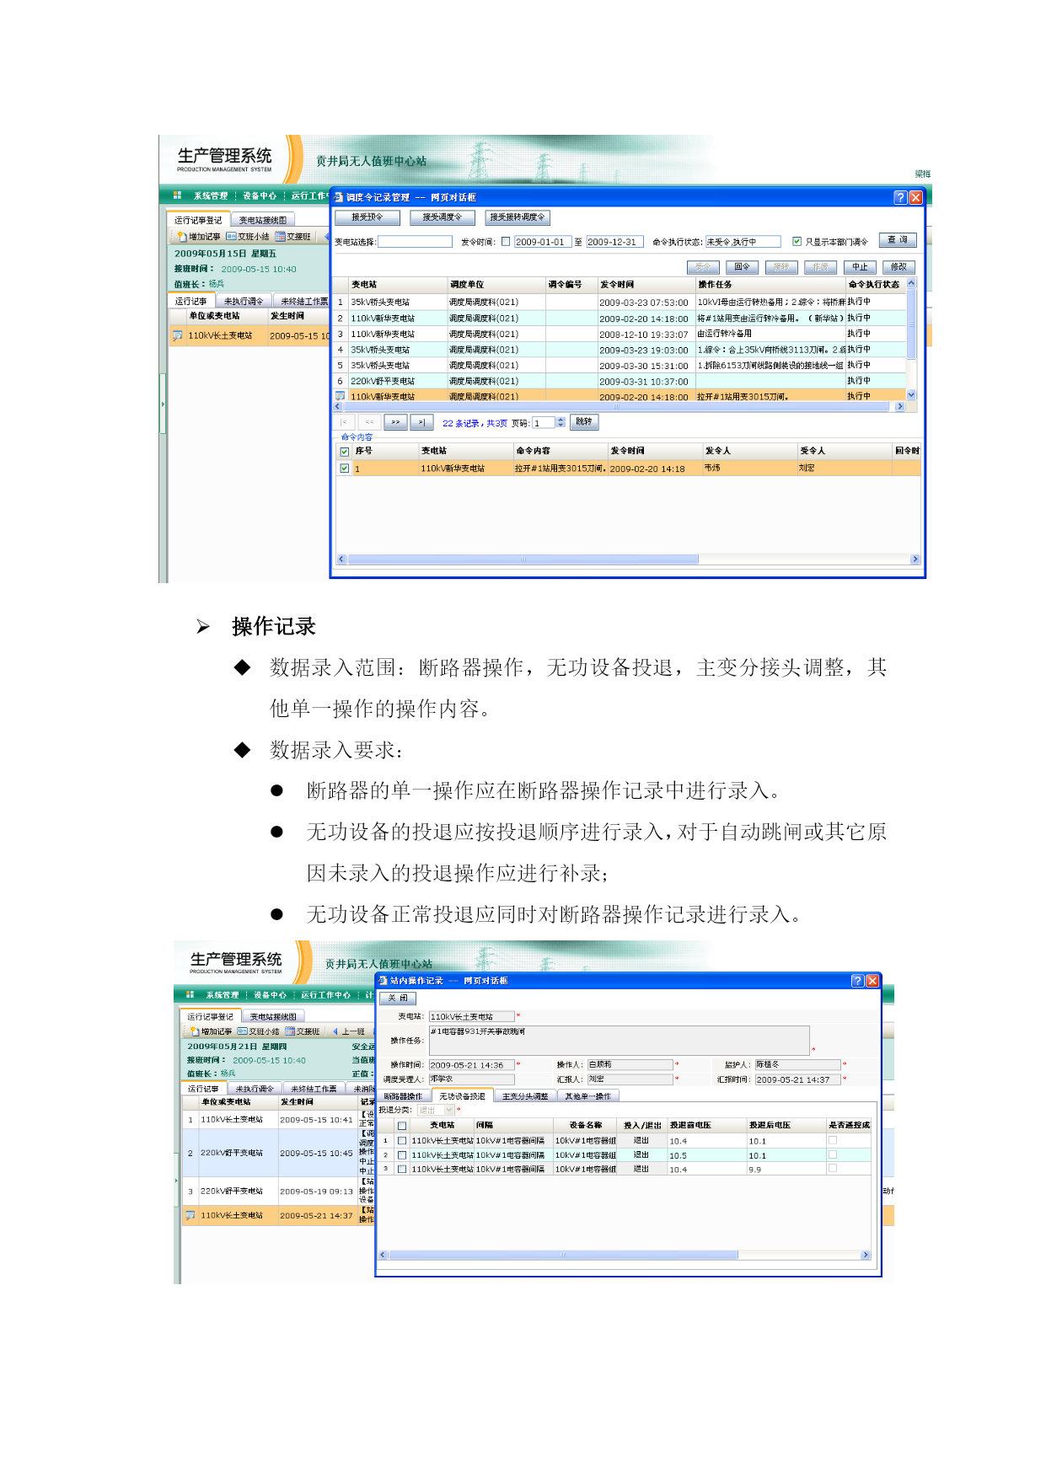Toggle select-all checkbox in 无功设备投退 table header

[x=402, y=1126]
